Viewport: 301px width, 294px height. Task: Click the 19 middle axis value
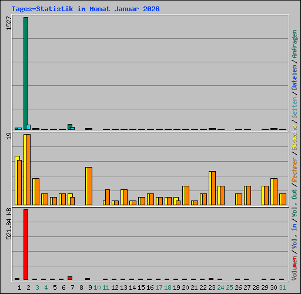9,136
